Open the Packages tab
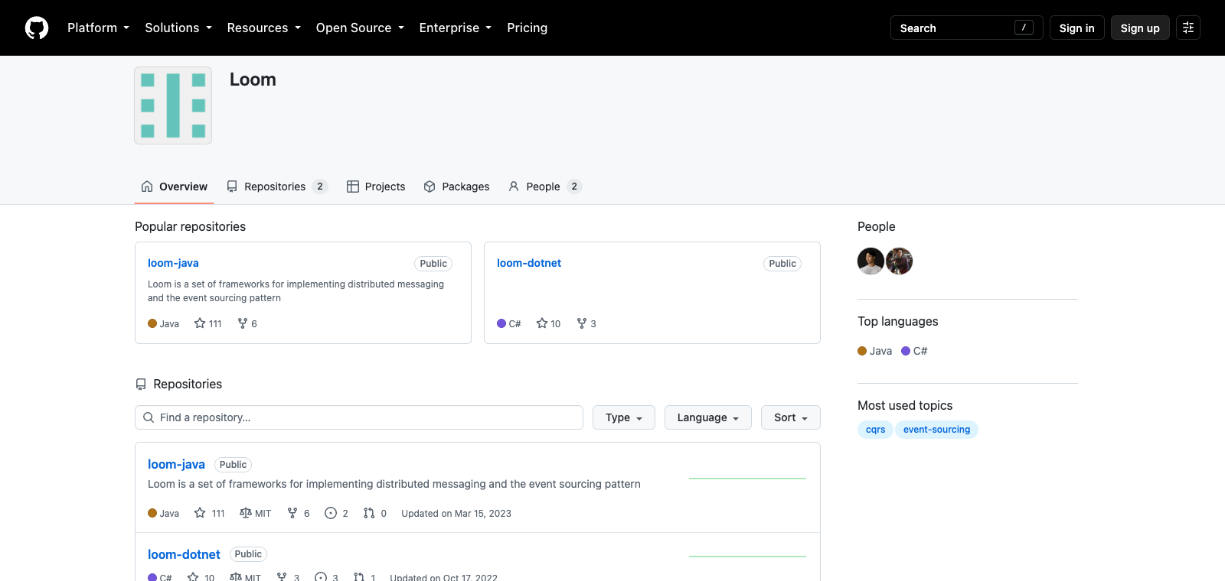This screenshot has height=581, width=1225. click(x=456, y=187)
